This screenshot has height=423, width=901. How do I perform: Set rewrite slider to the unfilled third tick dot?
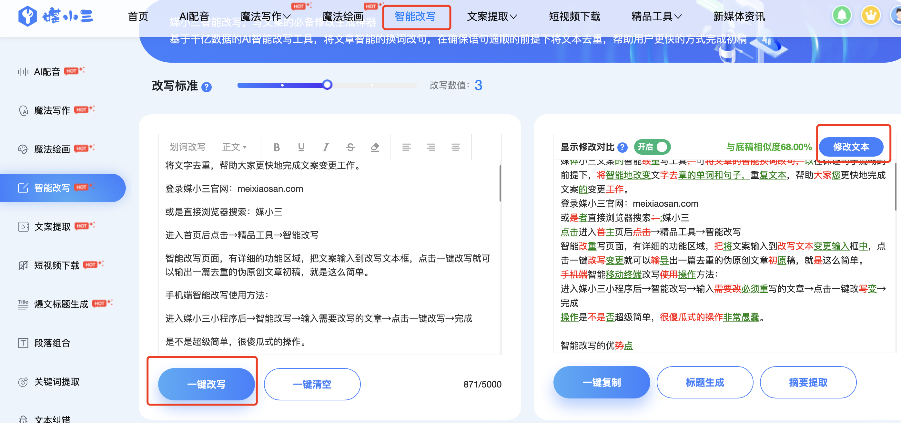(372, 85)
